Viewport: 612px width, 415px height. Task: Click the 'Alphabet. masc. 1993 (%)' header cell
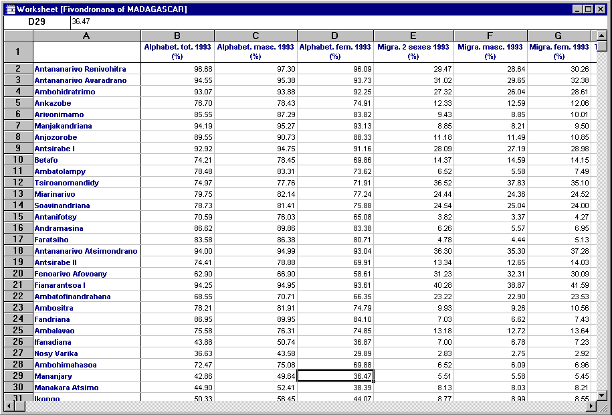pyautogui.click(x=256, y=52)
